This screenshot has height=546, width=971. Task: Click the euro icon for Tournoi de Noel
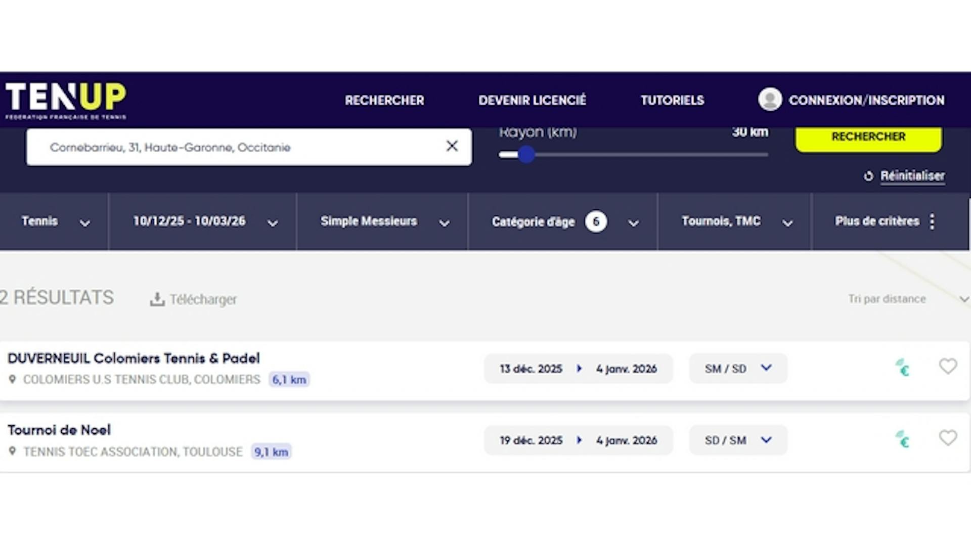[x=903, y=439]
